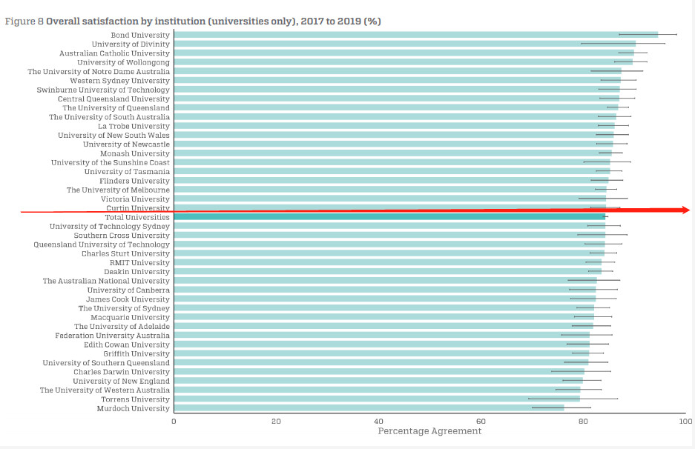
Task: Click the highlighted Total Universities bar
Action: (x=389, y=217)
